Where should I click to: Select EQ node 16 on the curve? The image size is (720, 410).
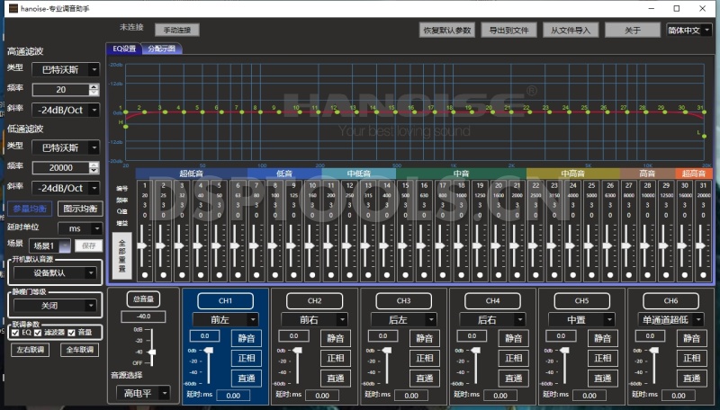point(414,111)
